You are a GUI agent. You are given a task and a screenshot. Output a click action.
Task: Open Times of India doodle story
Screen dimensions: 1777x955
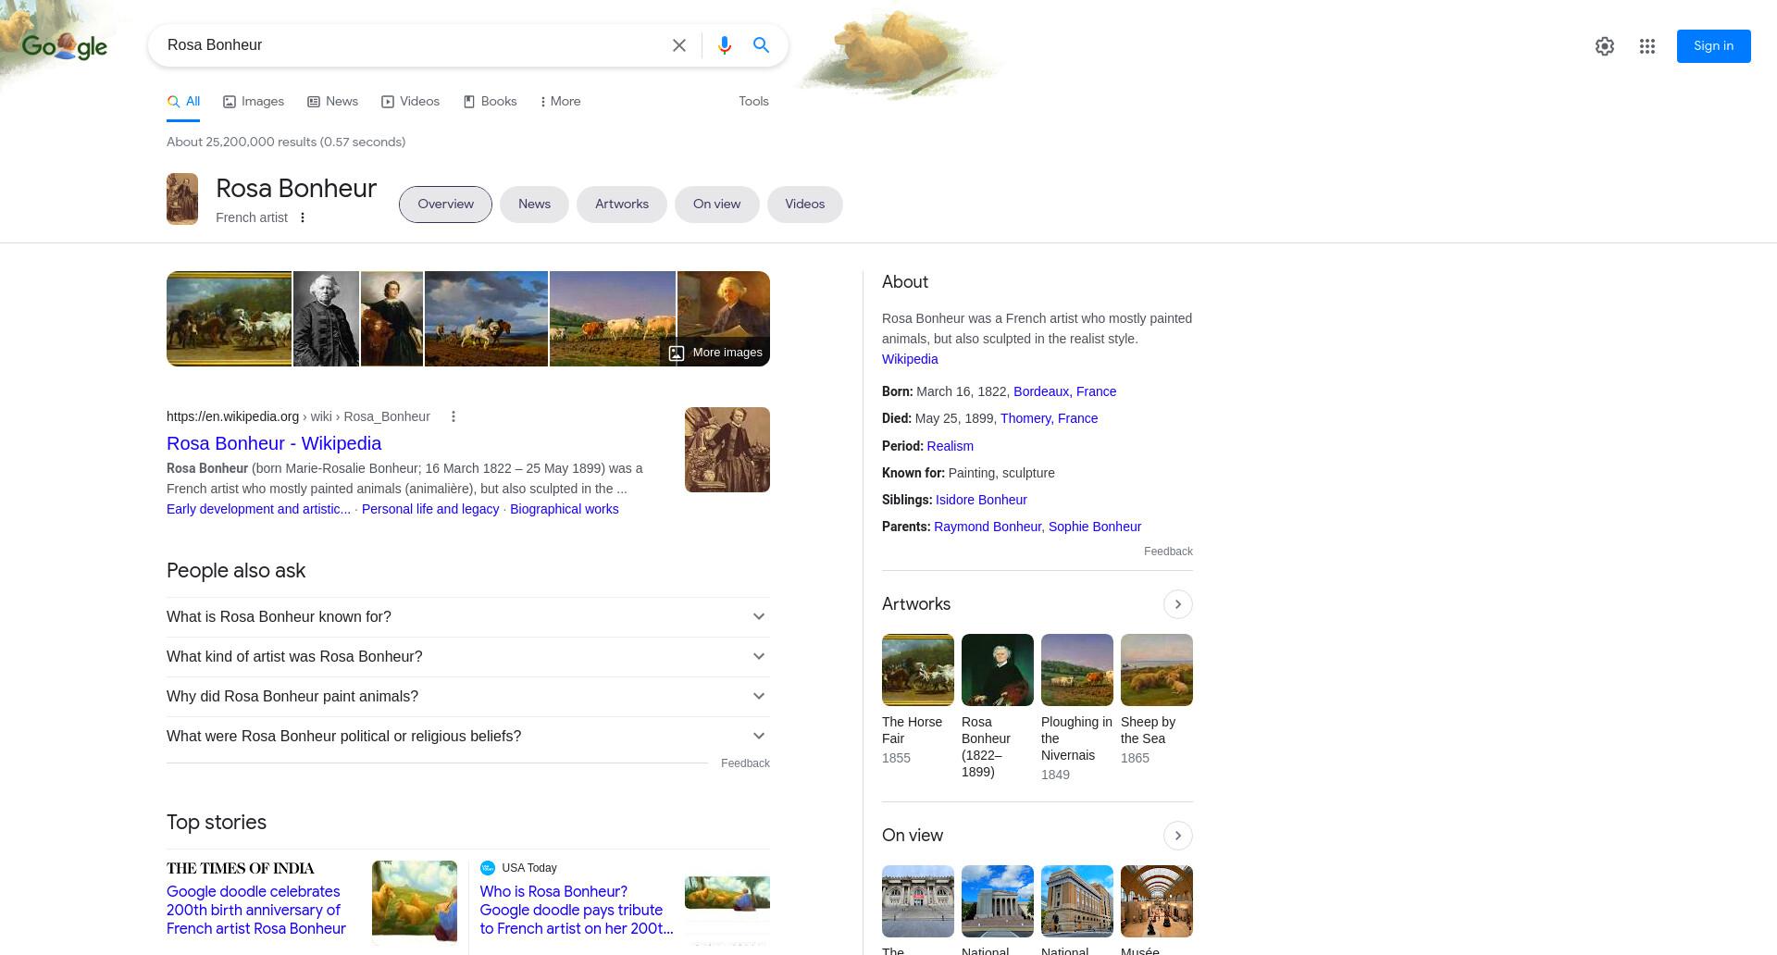pyautogui.click(x=256, y=911)
